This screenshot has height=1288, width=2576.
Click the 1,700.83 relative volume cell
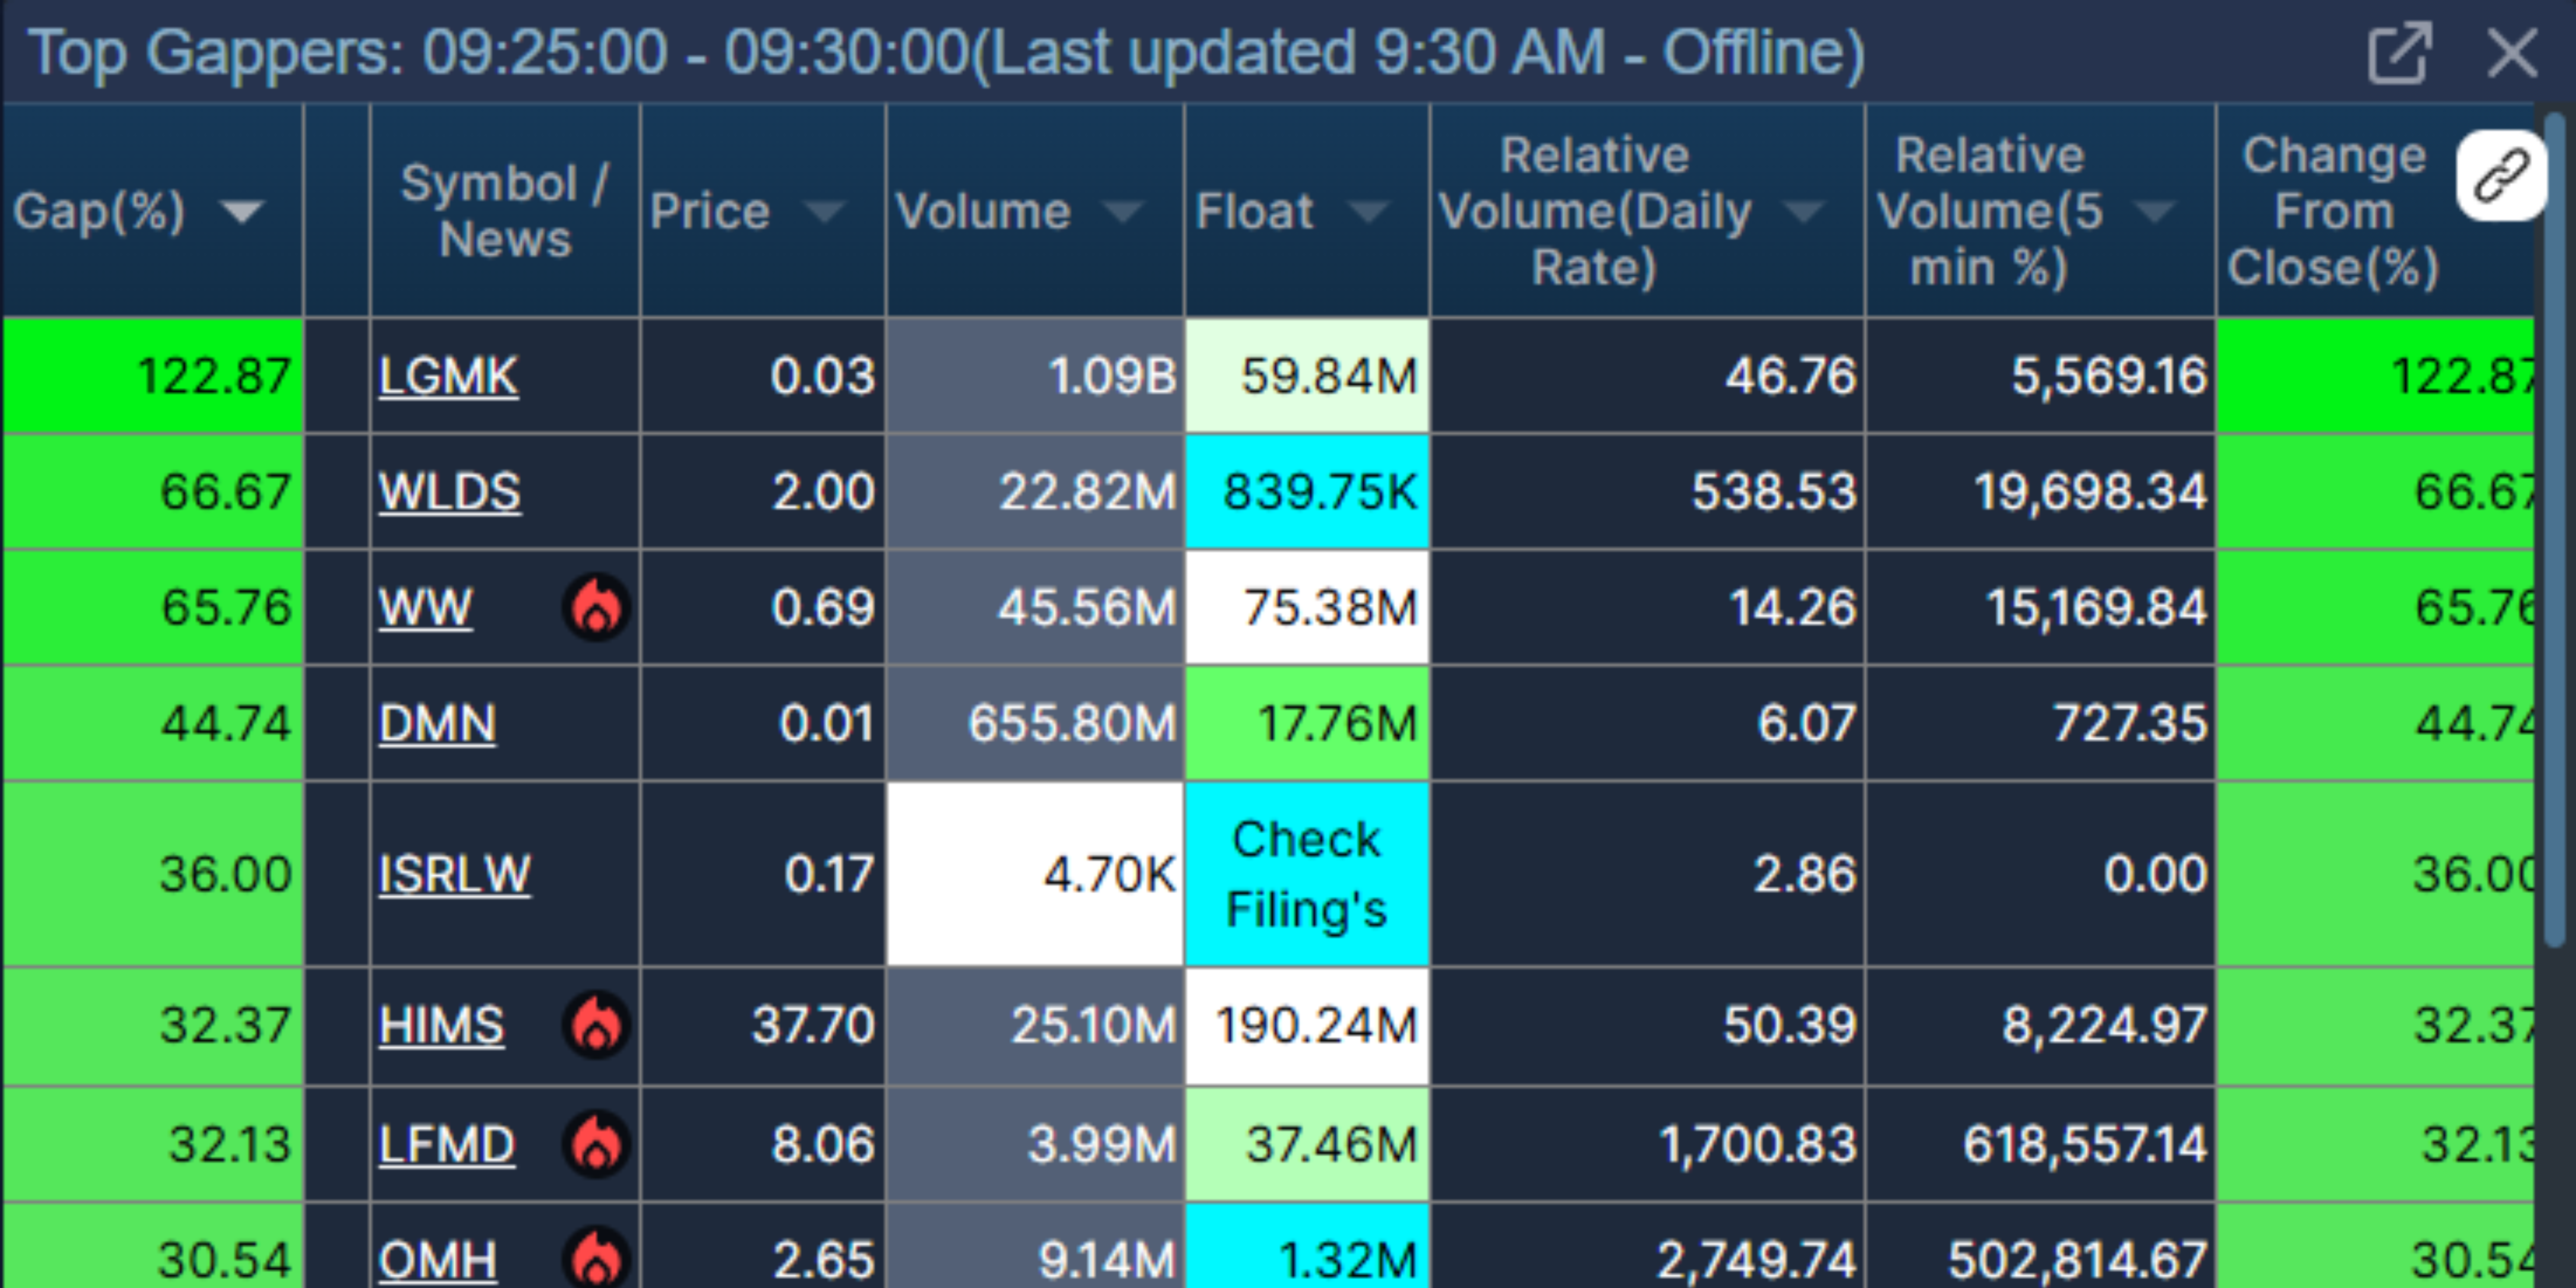1648,1144
